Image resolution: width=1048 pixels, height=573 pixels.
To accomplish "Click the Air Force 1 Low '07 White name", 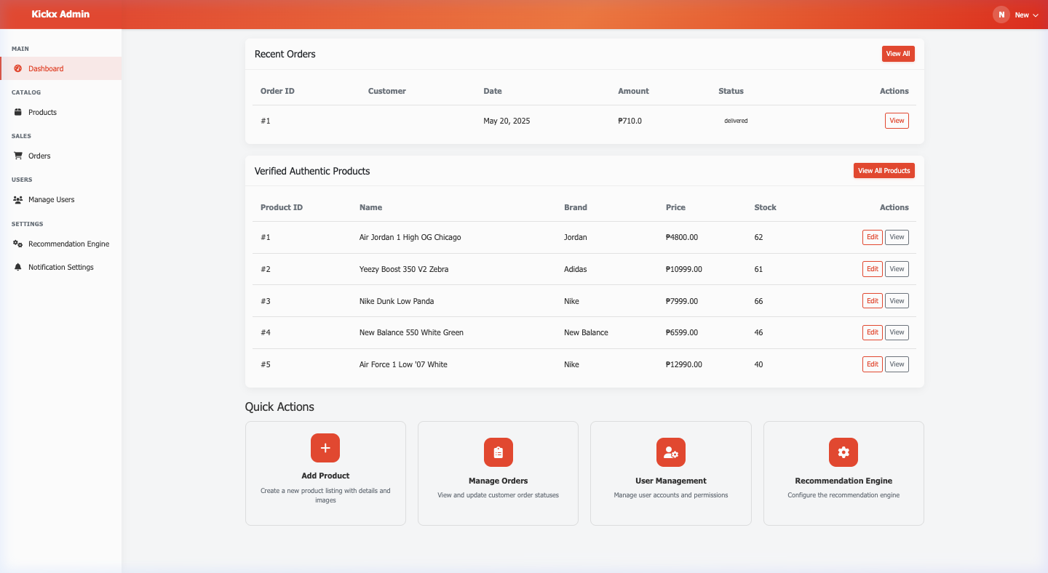I will (403, 364).
